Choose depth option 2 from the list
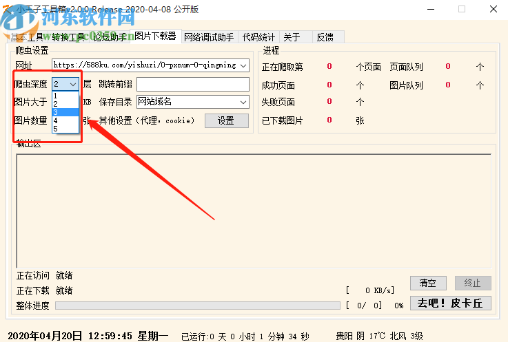 tap(65, 104)
